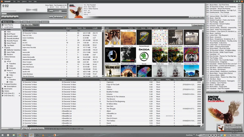Click the mute speaker button

51,11
